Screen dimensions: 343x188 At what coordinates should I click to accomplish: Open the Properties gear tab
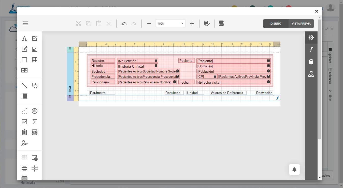tap(311, 37)
